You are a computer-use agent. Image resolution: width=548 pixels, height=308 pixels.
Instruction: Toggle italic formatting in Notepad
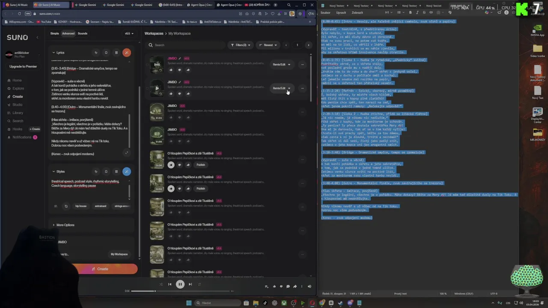417,12
